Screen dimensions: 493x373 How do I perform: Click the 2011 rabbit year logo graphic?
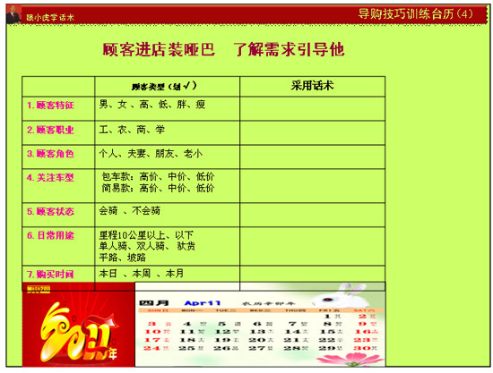coord(79,332)
